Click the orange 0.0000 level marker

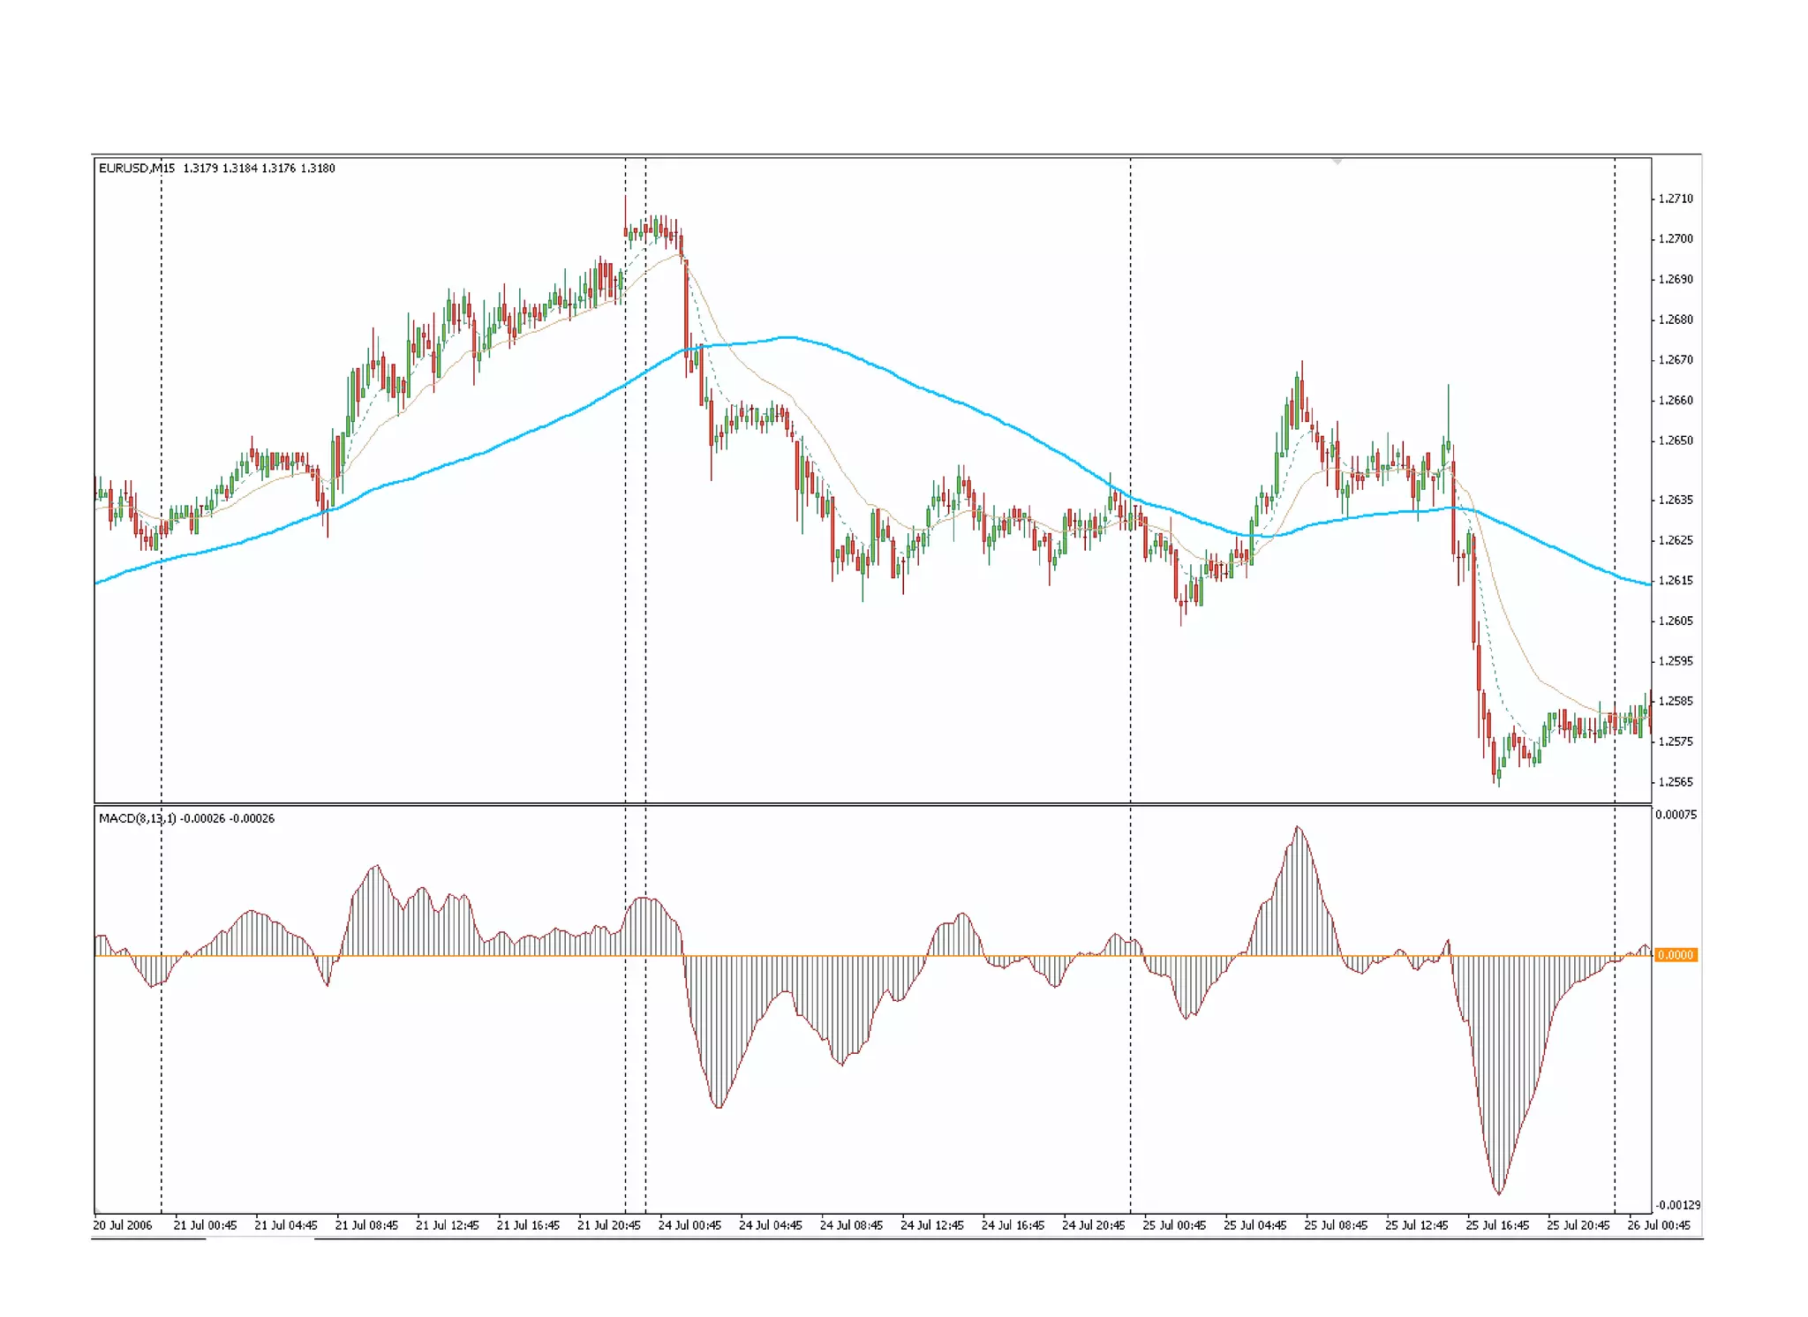(x=1675, y=955)
